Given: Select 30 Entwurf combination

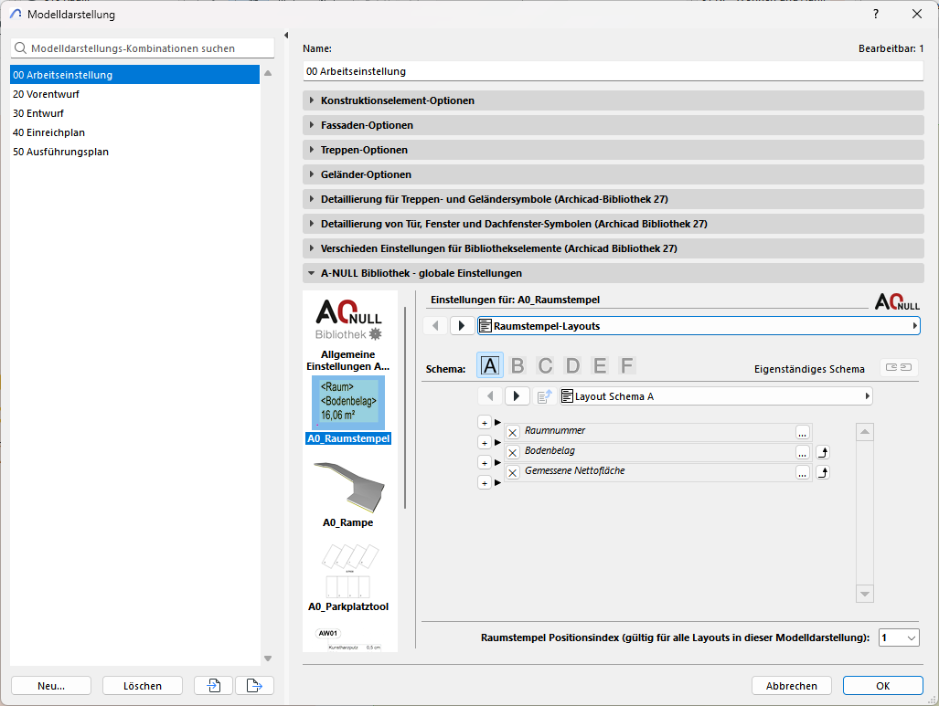Looking at the screenshot, I should tap(134, 113).
